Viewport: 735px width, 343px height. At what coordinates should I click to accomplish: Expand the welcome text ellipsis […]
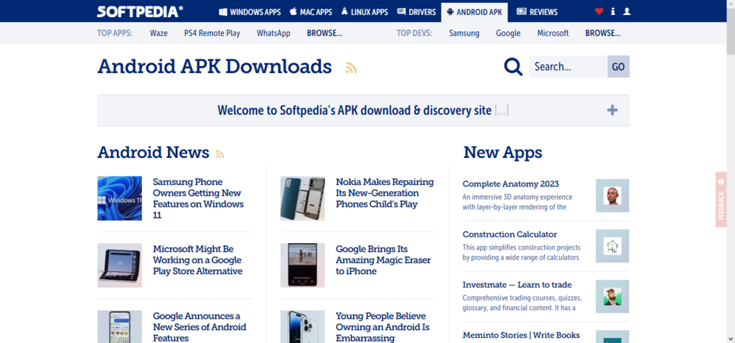pyautogui.click(x=502, y=111)
